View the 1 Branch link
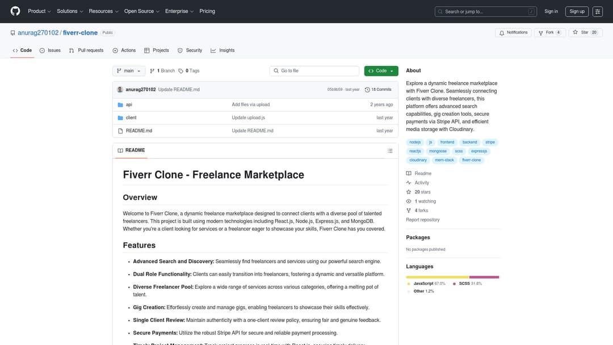613x345 pixels. [x=162, y=71]
